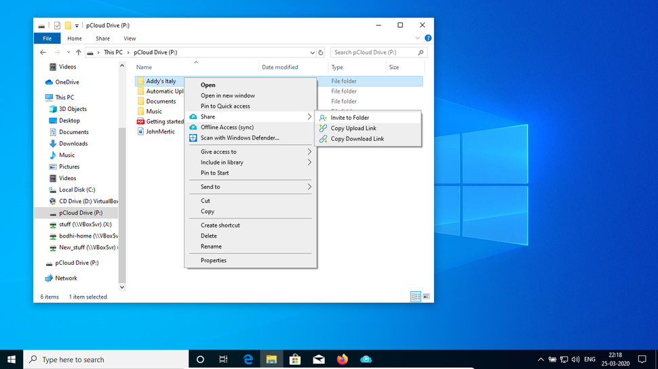Click the Up one level arrow
This screenshot has width=658, height=369.
click(x=79, y=52)
